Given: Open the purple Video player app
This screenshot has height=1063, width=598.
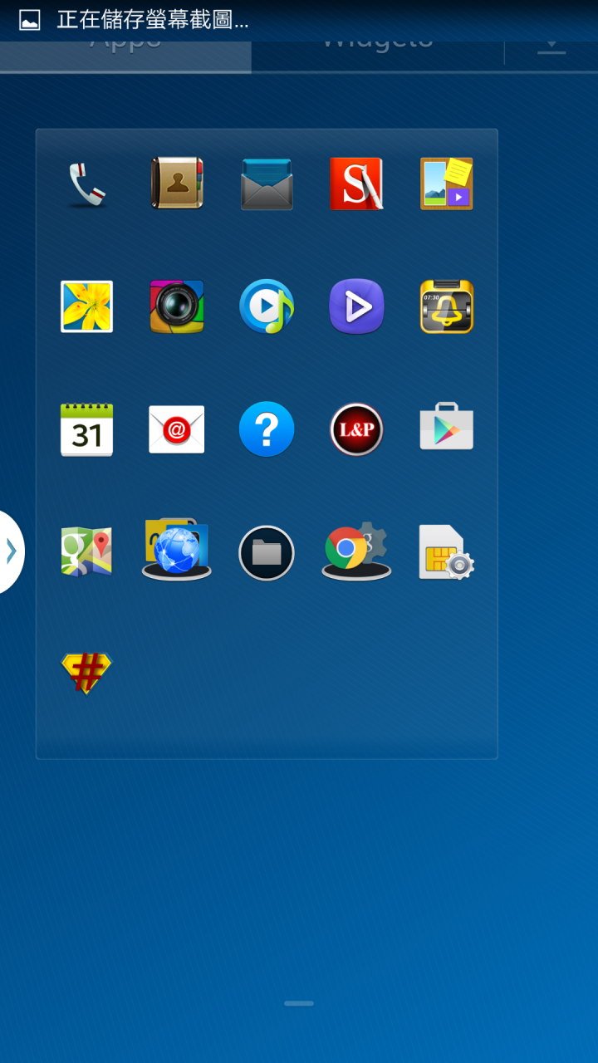Looking at the screenshot, I should pos(356,306).
